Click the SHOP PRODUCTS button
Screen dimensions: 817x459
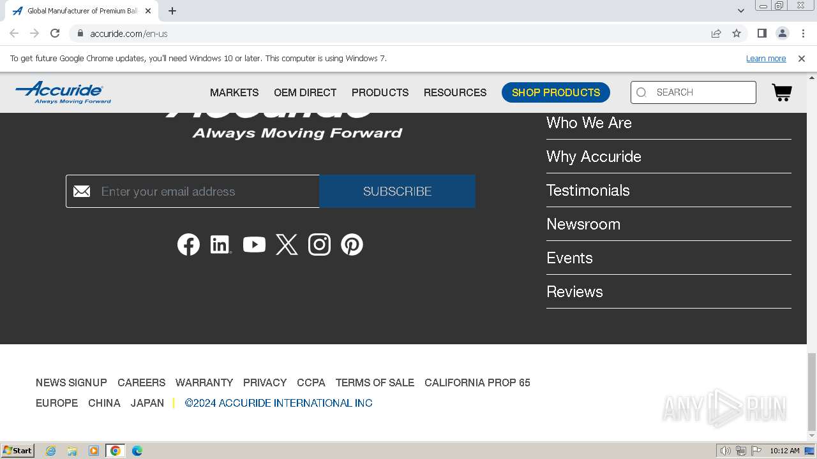coord(556,92)
